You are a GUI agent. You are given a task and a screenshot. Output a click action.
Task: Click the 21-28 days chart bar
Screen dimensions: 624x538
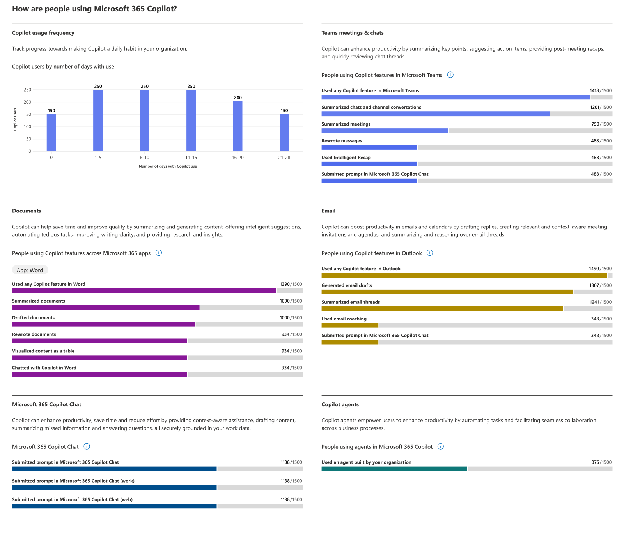tap(284, 133)
